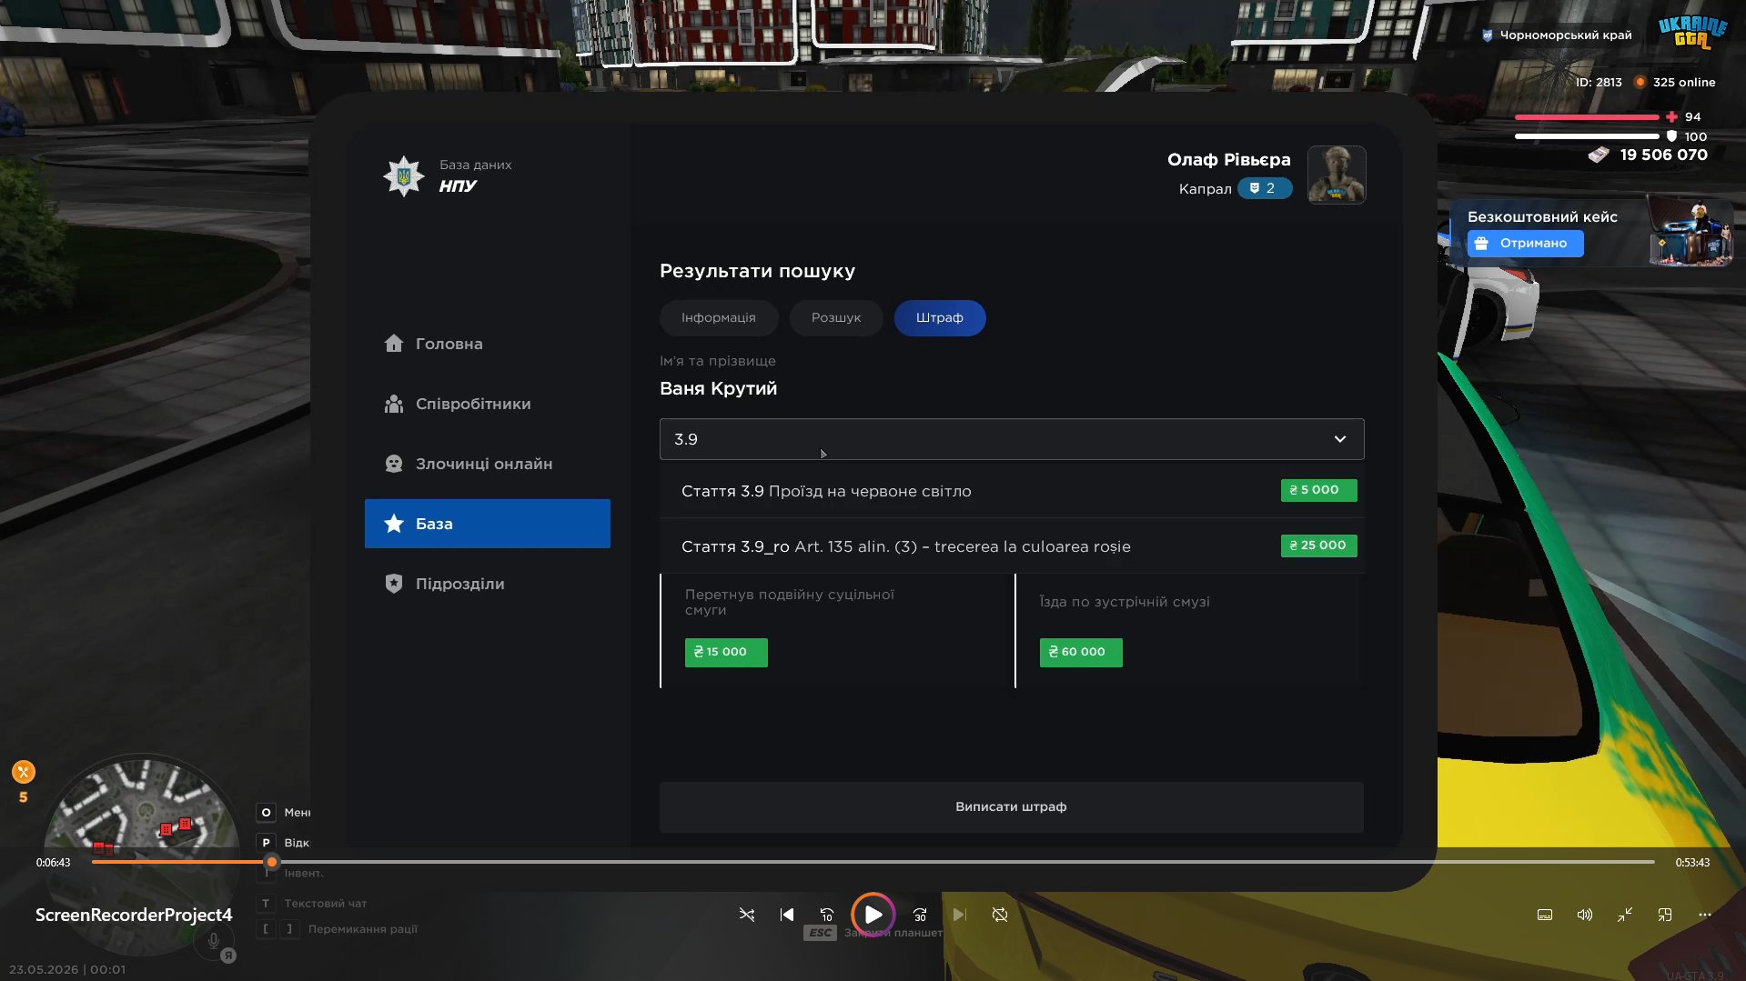Screen dimensions: 1746x981
Task: Click the microphone icon near the minimap
Action: pos(214,941)
